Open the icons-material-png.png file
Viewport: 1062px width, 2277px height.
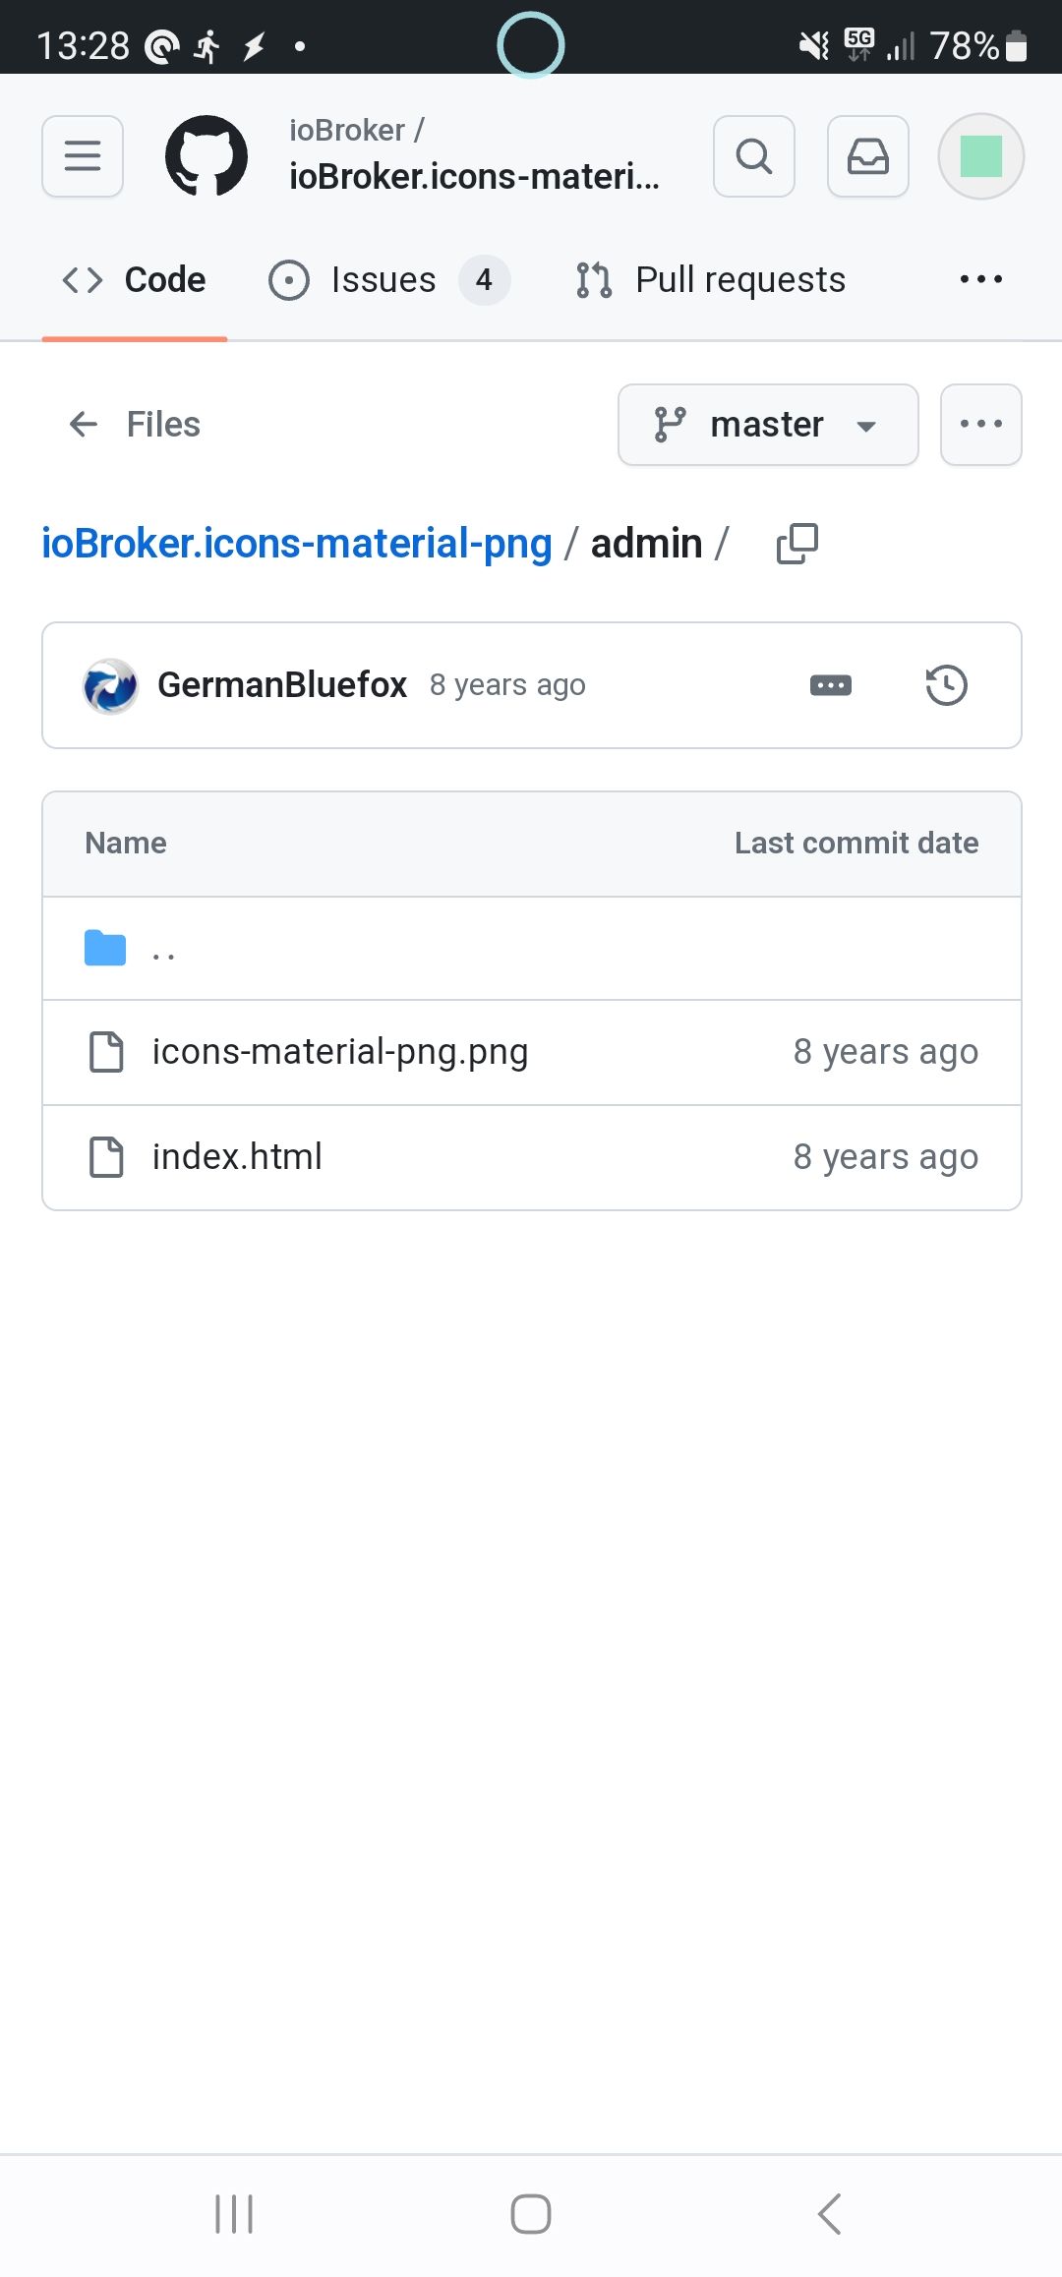tap(339, 1052)
